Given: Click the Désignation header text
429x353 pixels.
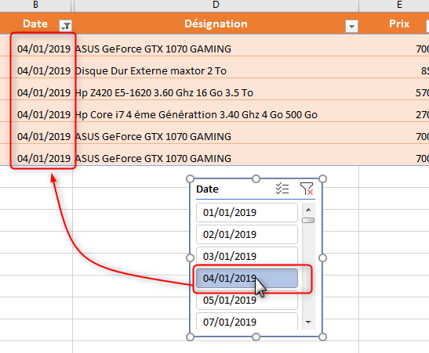Looking at the screenshot, I should coord(216,23).
